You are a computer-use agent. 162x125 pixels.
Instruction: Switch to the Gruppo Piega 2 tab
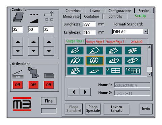(95, 41)
